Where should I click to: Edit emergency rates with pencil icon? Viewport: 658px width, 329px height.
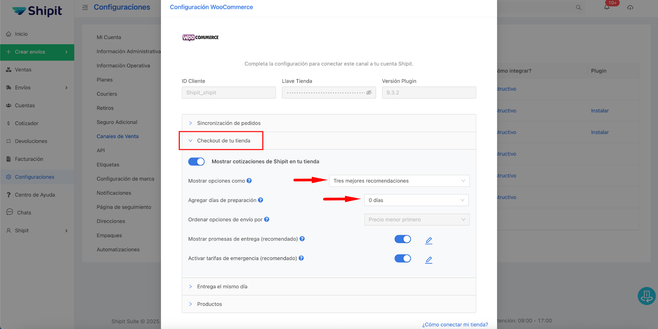pos(429,260)
